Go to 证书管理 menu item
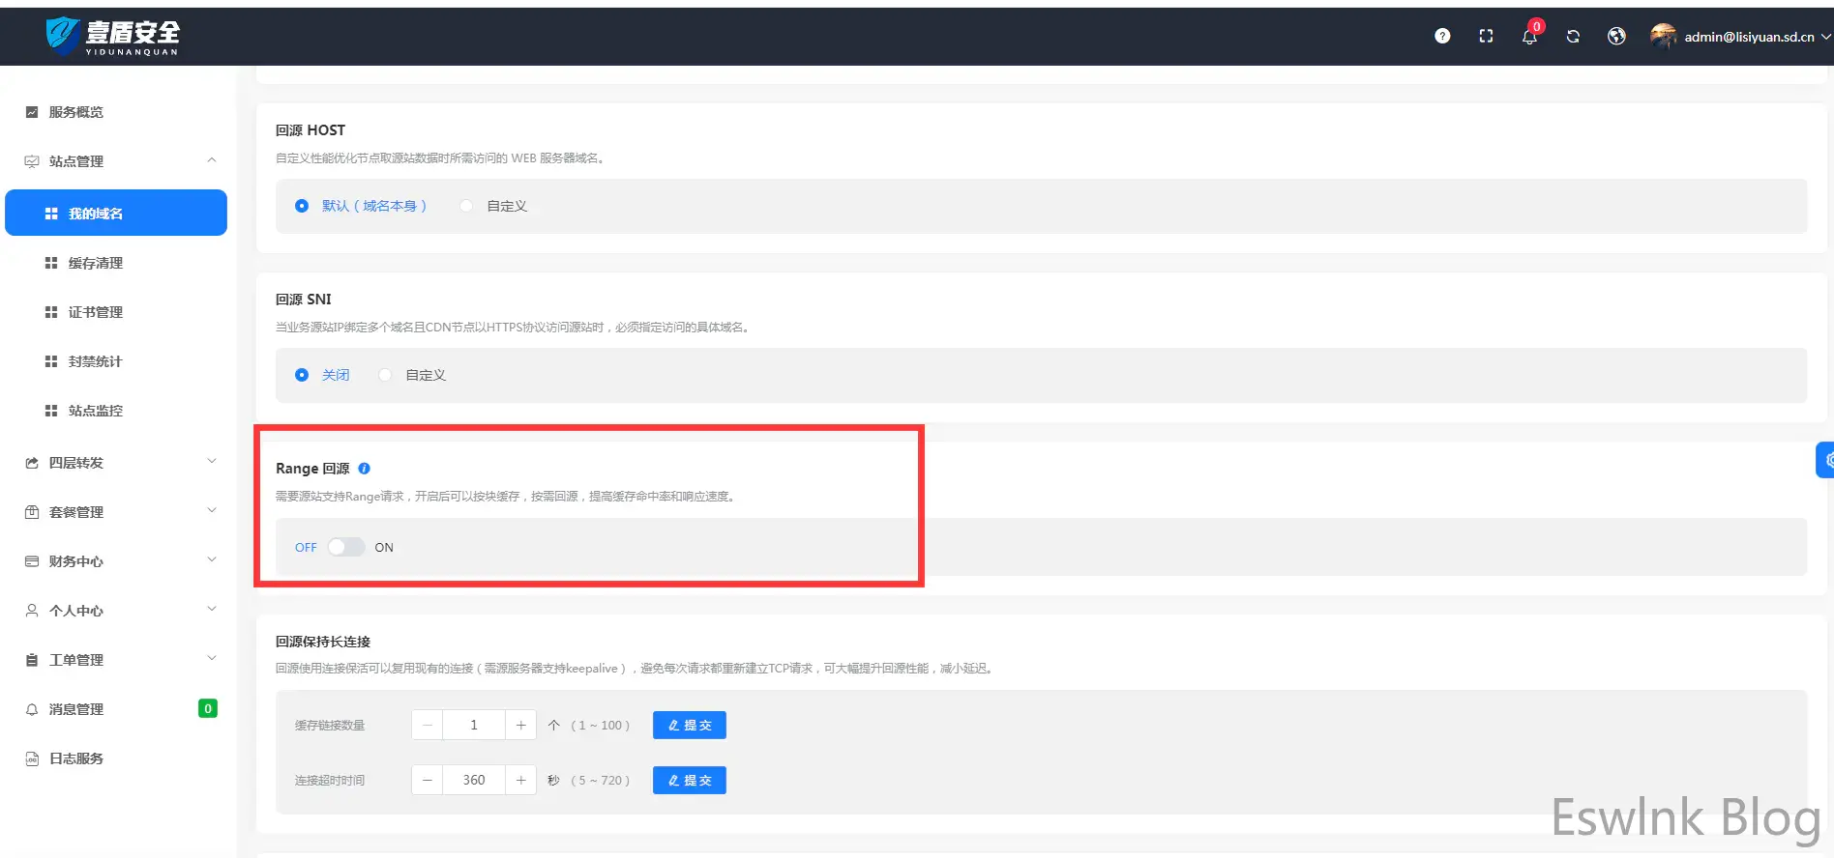Viewport: 1834px width, 858px height. point(96,312)
